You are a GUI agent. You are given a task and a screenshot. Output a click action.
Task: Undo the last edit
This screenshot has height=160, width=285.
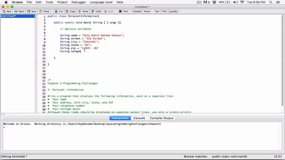pos(96,12)
